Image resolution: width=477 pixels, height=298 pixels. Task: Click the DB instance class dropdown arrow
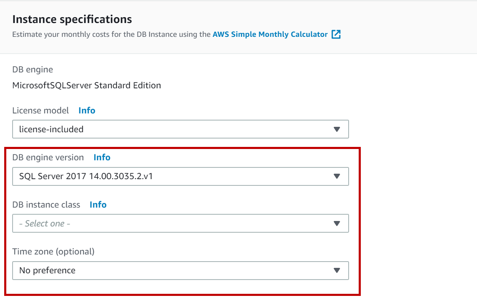click(x=336, y=223)
